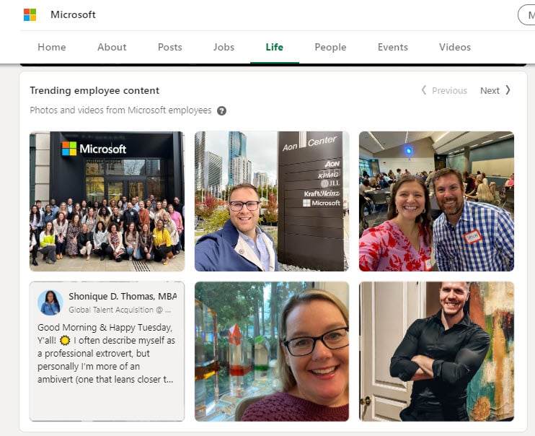Open photo of man in black shirt
The width and height of the screenshot is (535, 436).
(x=436, y=352)
